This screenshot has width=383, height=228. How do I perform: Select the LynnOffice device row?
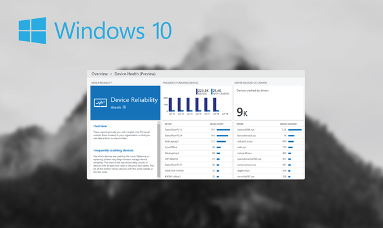point(197,148)
